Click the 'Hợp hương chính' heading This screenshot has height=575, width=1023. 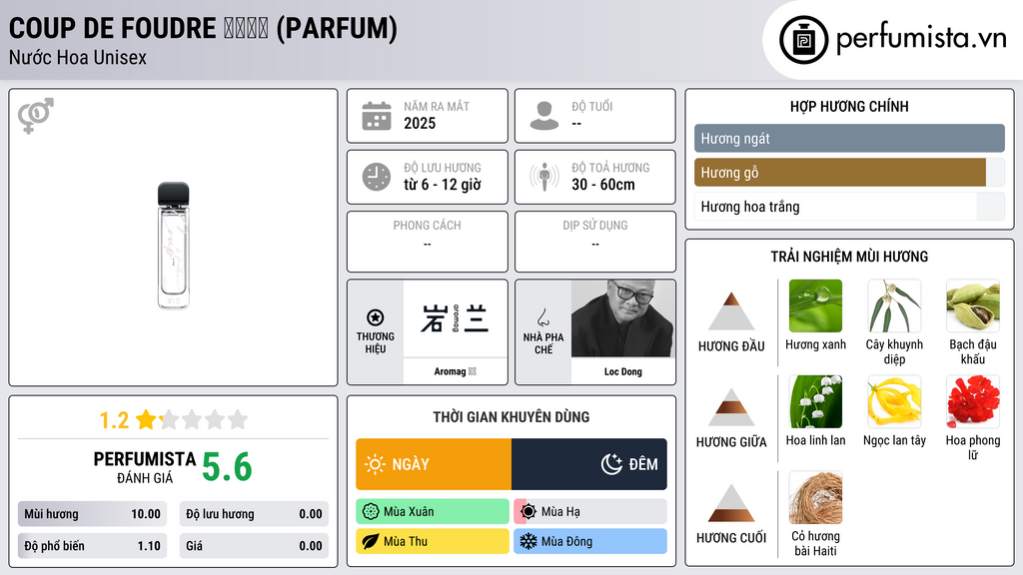(x=849, y=106)
